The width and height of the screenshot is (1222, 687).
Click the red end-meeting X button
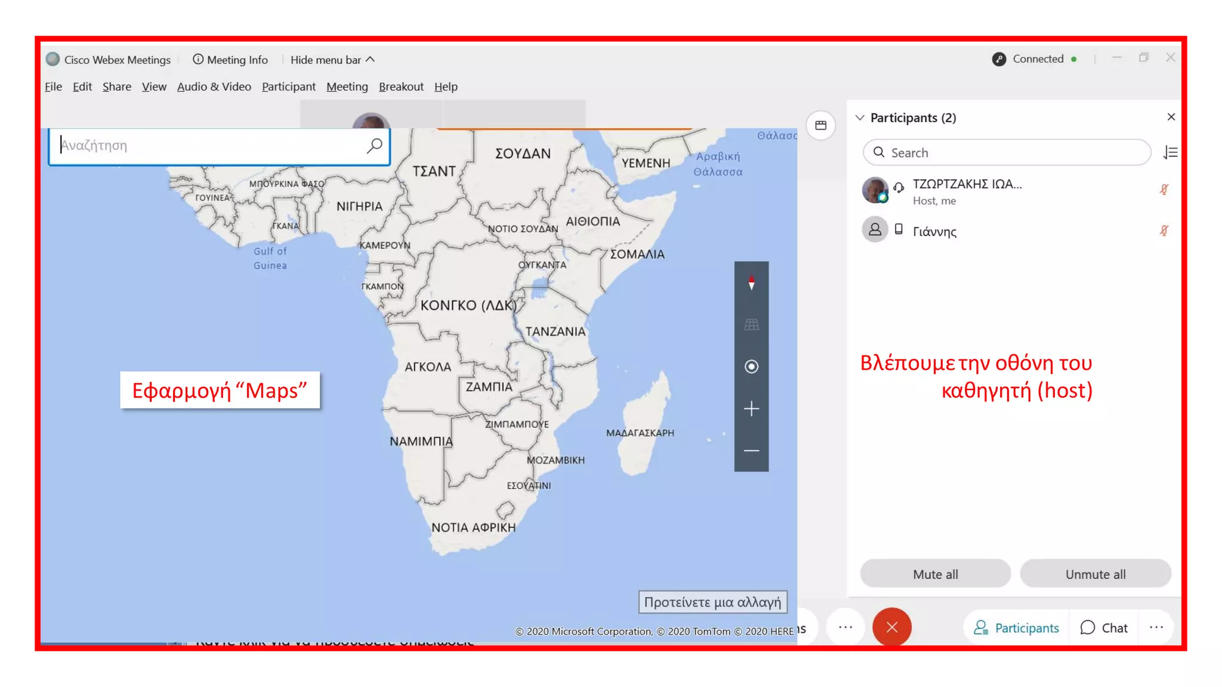(x=891, y=627)
